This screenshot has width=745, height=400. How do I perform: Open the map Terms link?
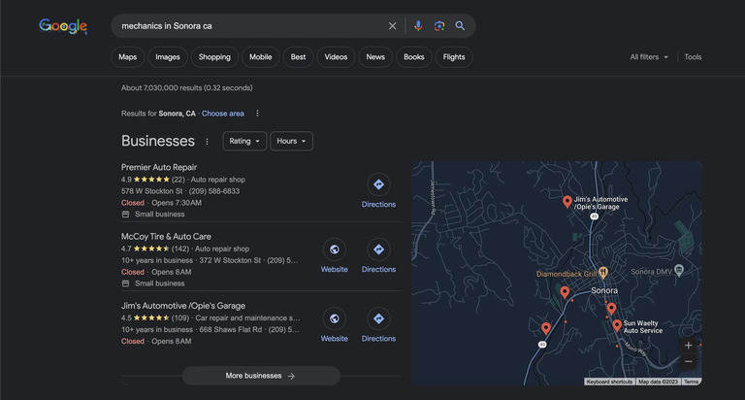pyautogui.click(x=691, y=382)
